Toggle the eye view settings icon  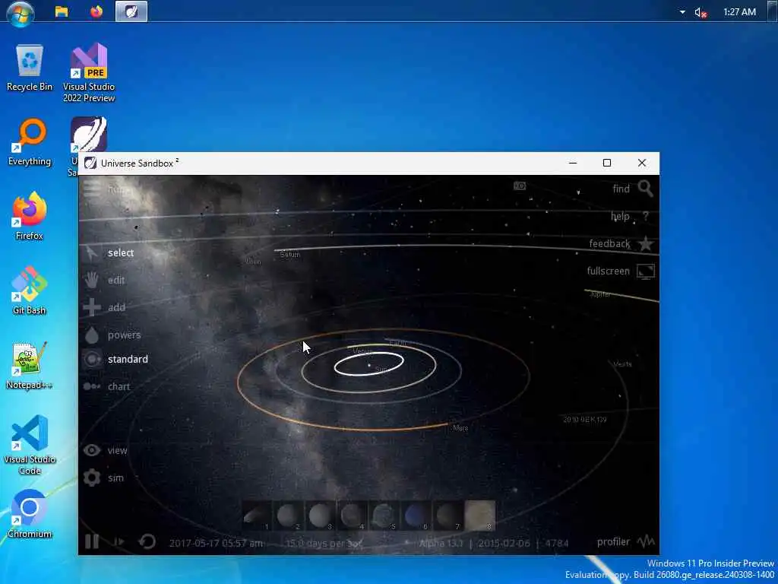point(92,450)
